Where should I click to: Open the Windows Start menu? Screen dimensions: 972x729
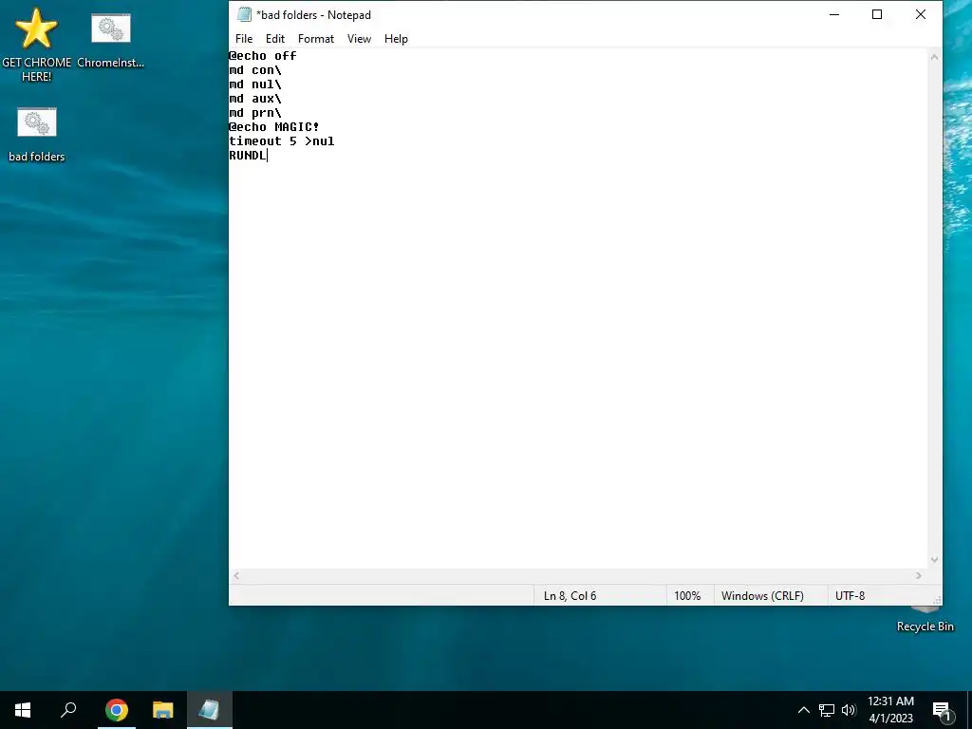click(23, 710)
